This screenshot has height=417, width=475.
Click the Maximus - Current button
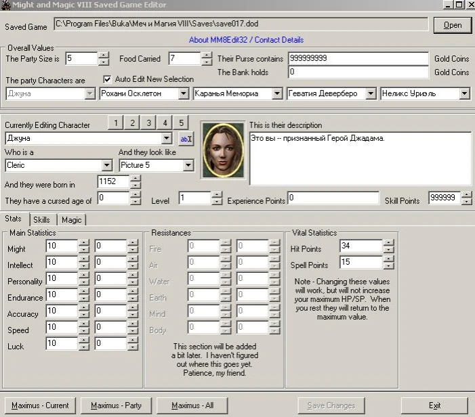tap(40, 405)
